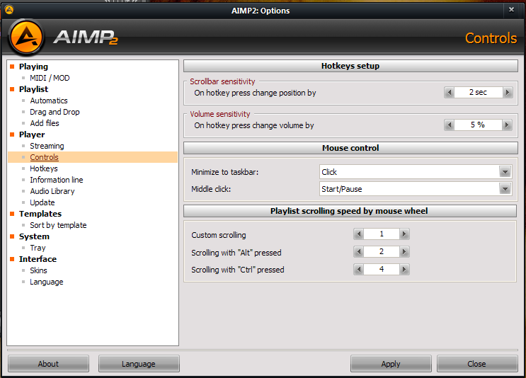Open Automatics settings
Viewport: 526px width, 378px height.
[x=49, y=101]
